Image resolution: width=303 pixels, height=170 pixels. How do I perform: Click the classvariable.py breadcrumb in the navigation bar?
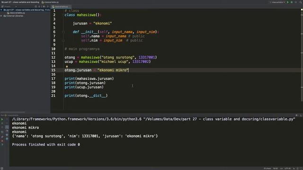pyautogui.click(x=50, y=2)
